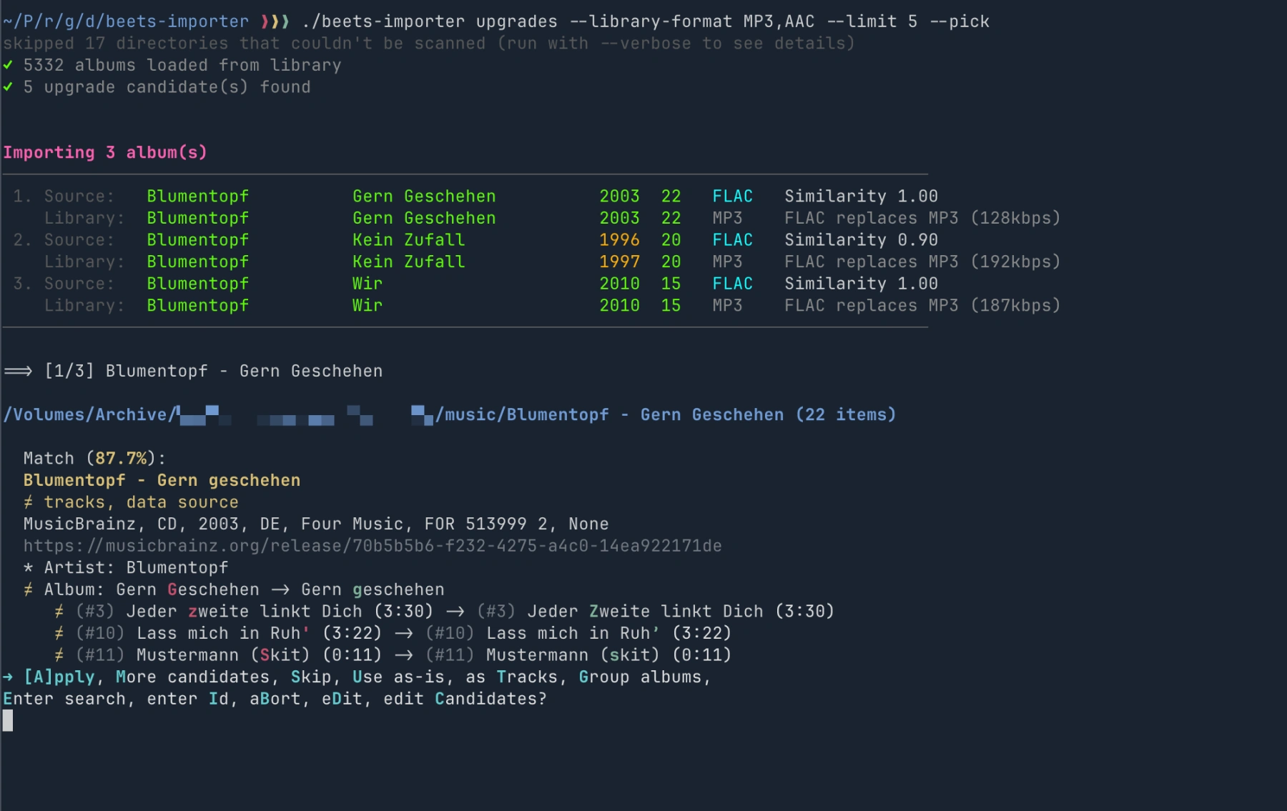
Task: Click the checkmark beside '5332 albums loaded'
Action: [8, 65]
